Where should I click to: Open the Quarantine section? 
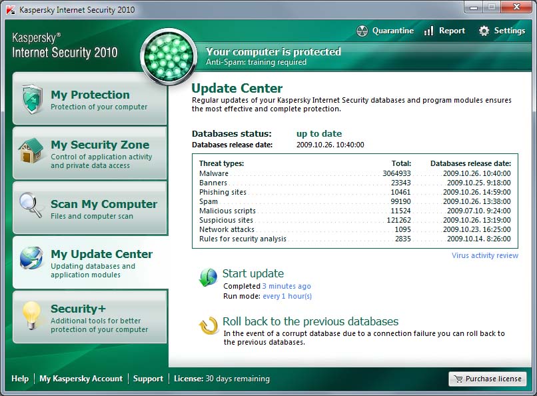[x=385, y=31]
